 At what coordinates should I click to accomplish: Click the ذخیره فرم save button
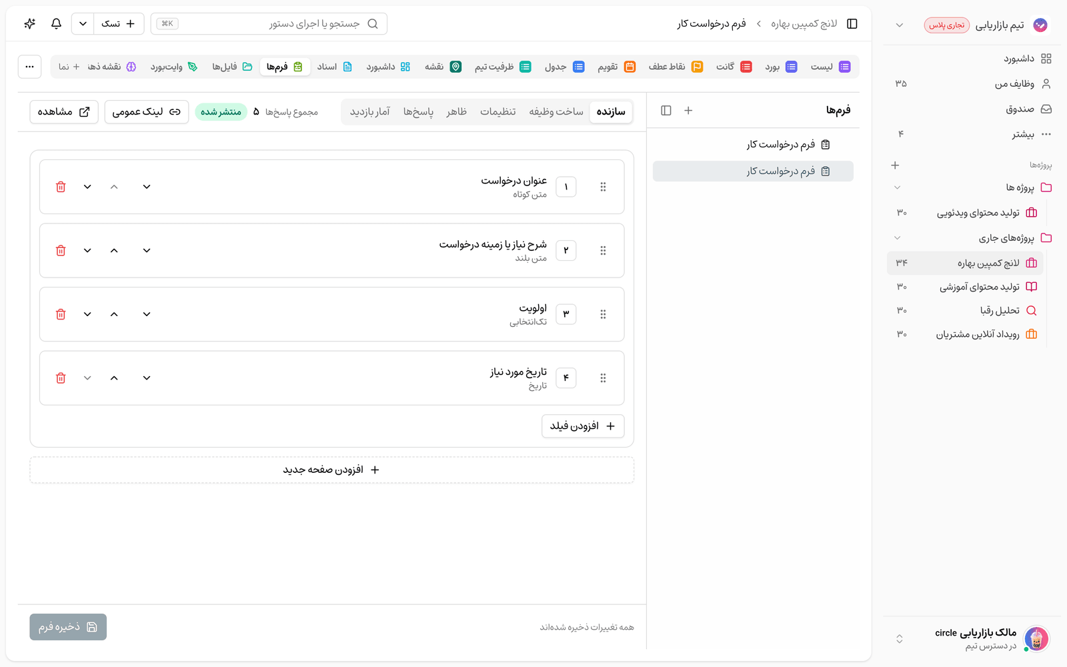click(x=68, y=627)
